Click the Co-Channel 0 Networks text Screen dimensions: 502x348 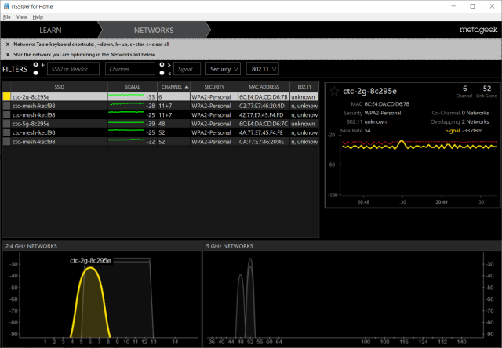click(x=460, y=113)
